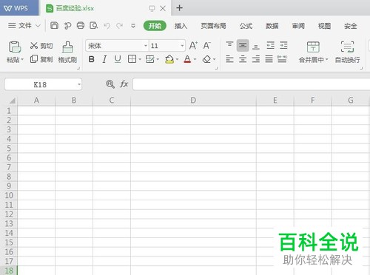Toggle vertical middle alignment
Image resolution: width=370 pixels, height=275 pixels.
click(243, 46)
